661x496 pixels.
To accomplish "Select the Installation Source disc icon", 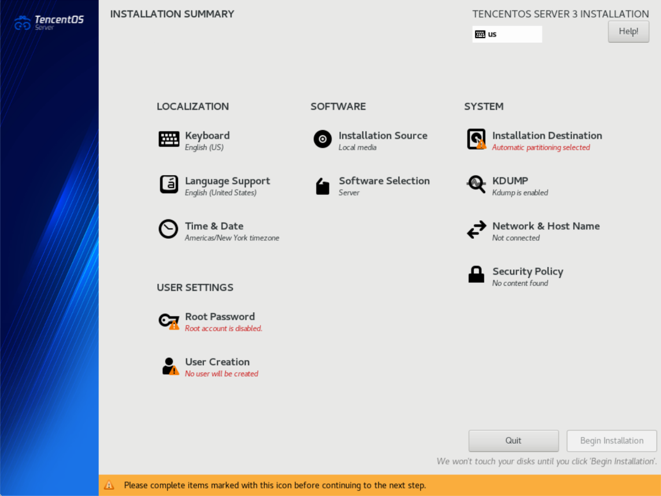I will (x=322, y=139).
